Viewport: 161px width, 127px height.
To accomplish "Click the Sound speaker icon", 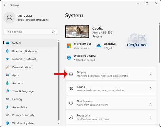I will click(x=71, y=88).
